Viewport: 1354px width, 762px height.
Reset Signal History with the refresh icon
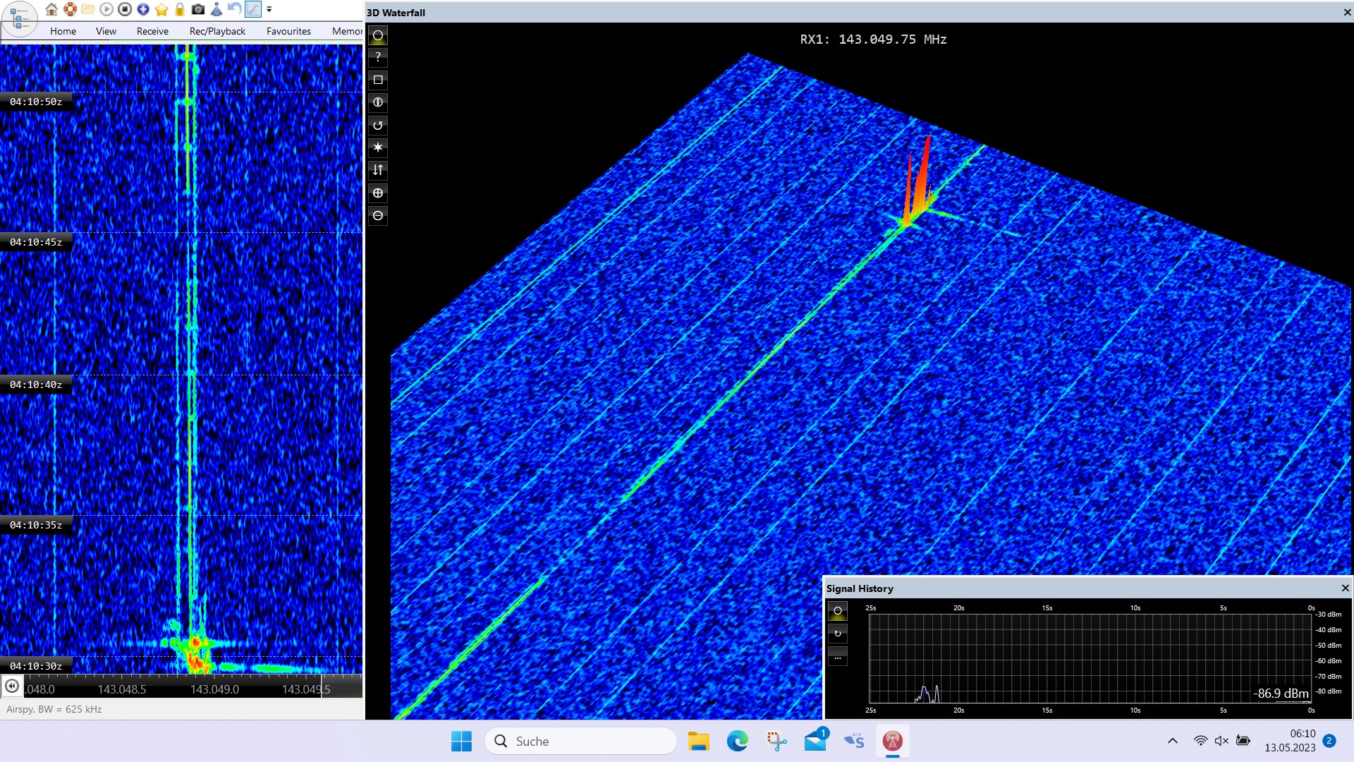coord(838,634)
